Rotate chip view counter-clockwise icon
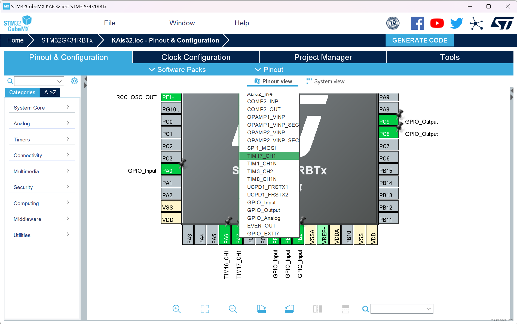Image resolution: width=517 pixels, height=324 pixels. point(289,309)
